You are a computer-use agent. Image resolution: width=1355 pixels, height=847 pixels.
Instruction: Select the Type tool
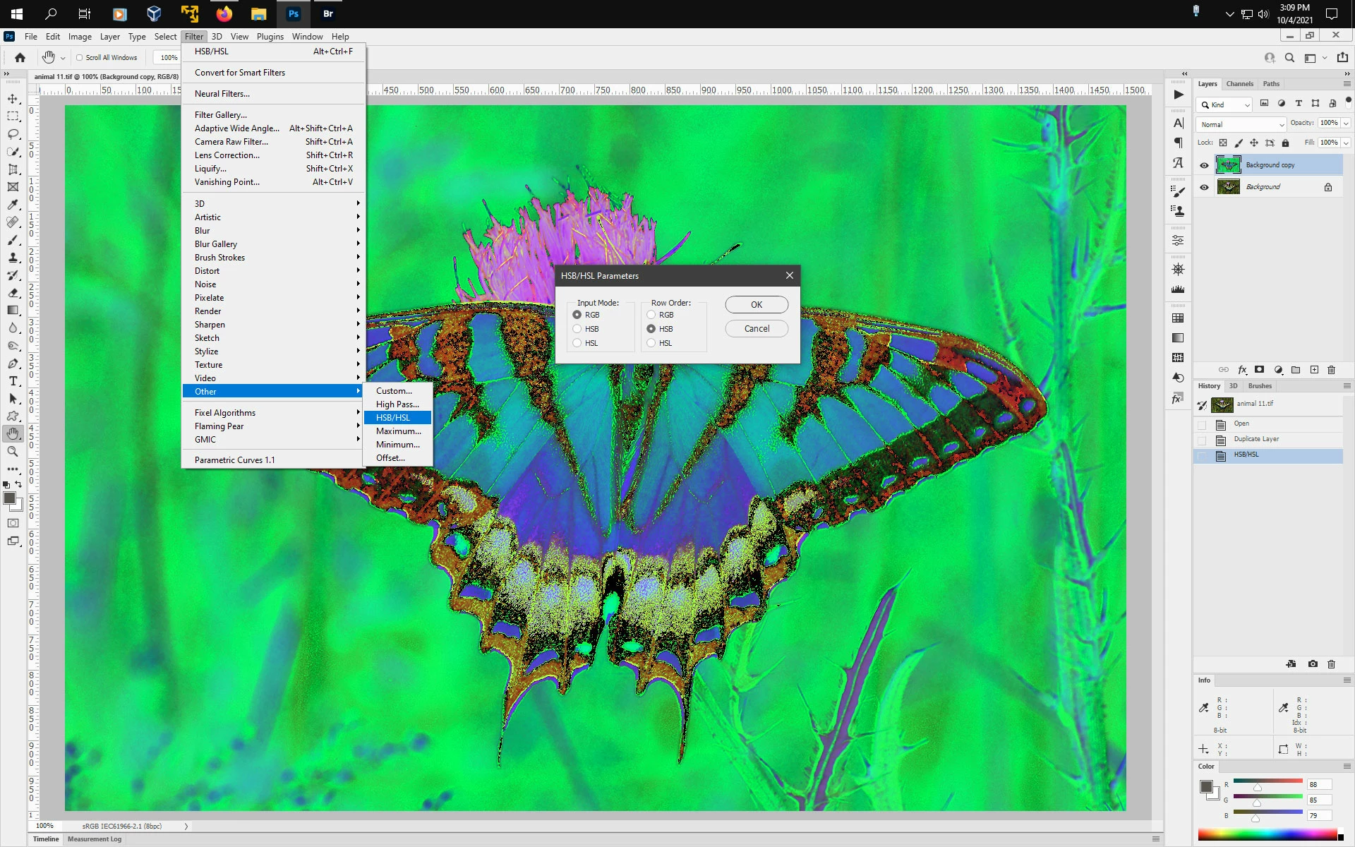click(13, 381)
